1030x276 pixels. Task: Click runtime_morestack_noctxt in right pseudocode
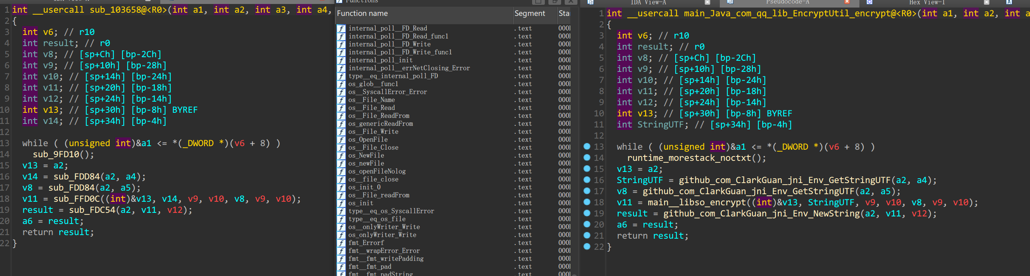(x=689, y=158)
